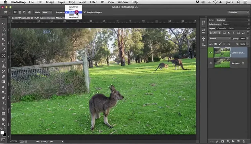The width and height of the screenshot is (251, 144).
Task: Open the Filter menu
Action: tap(93, 2)
